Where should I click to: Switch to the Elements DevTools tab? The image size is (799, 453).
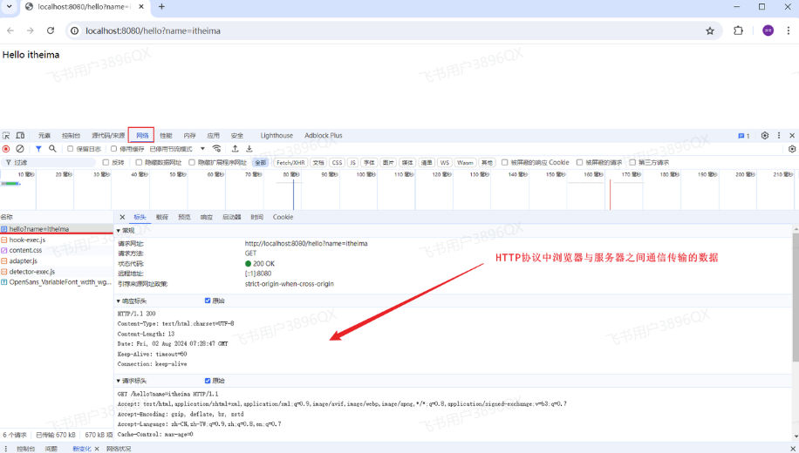tap(44, 135)
